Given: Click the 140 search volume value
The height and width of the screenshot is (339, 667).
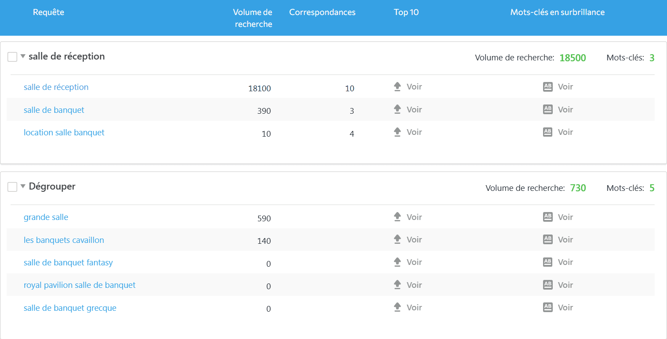Looking at the screenshot, I should pos(264,241).
